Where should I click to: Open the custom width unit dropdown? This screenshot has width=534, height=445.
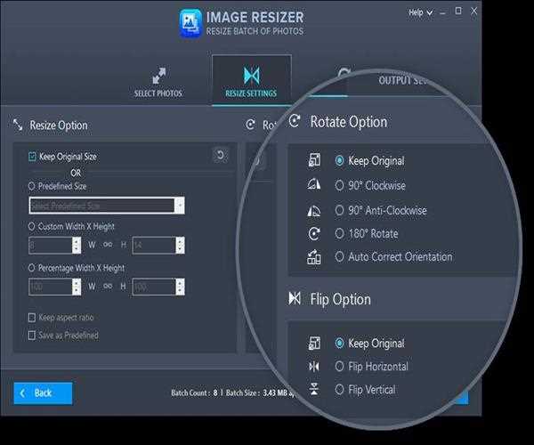click(76, 246)
